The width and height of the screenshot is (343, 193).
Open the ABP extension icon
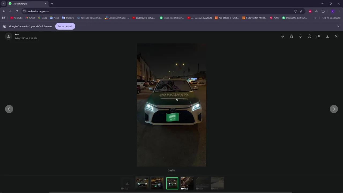pos(310,11)
